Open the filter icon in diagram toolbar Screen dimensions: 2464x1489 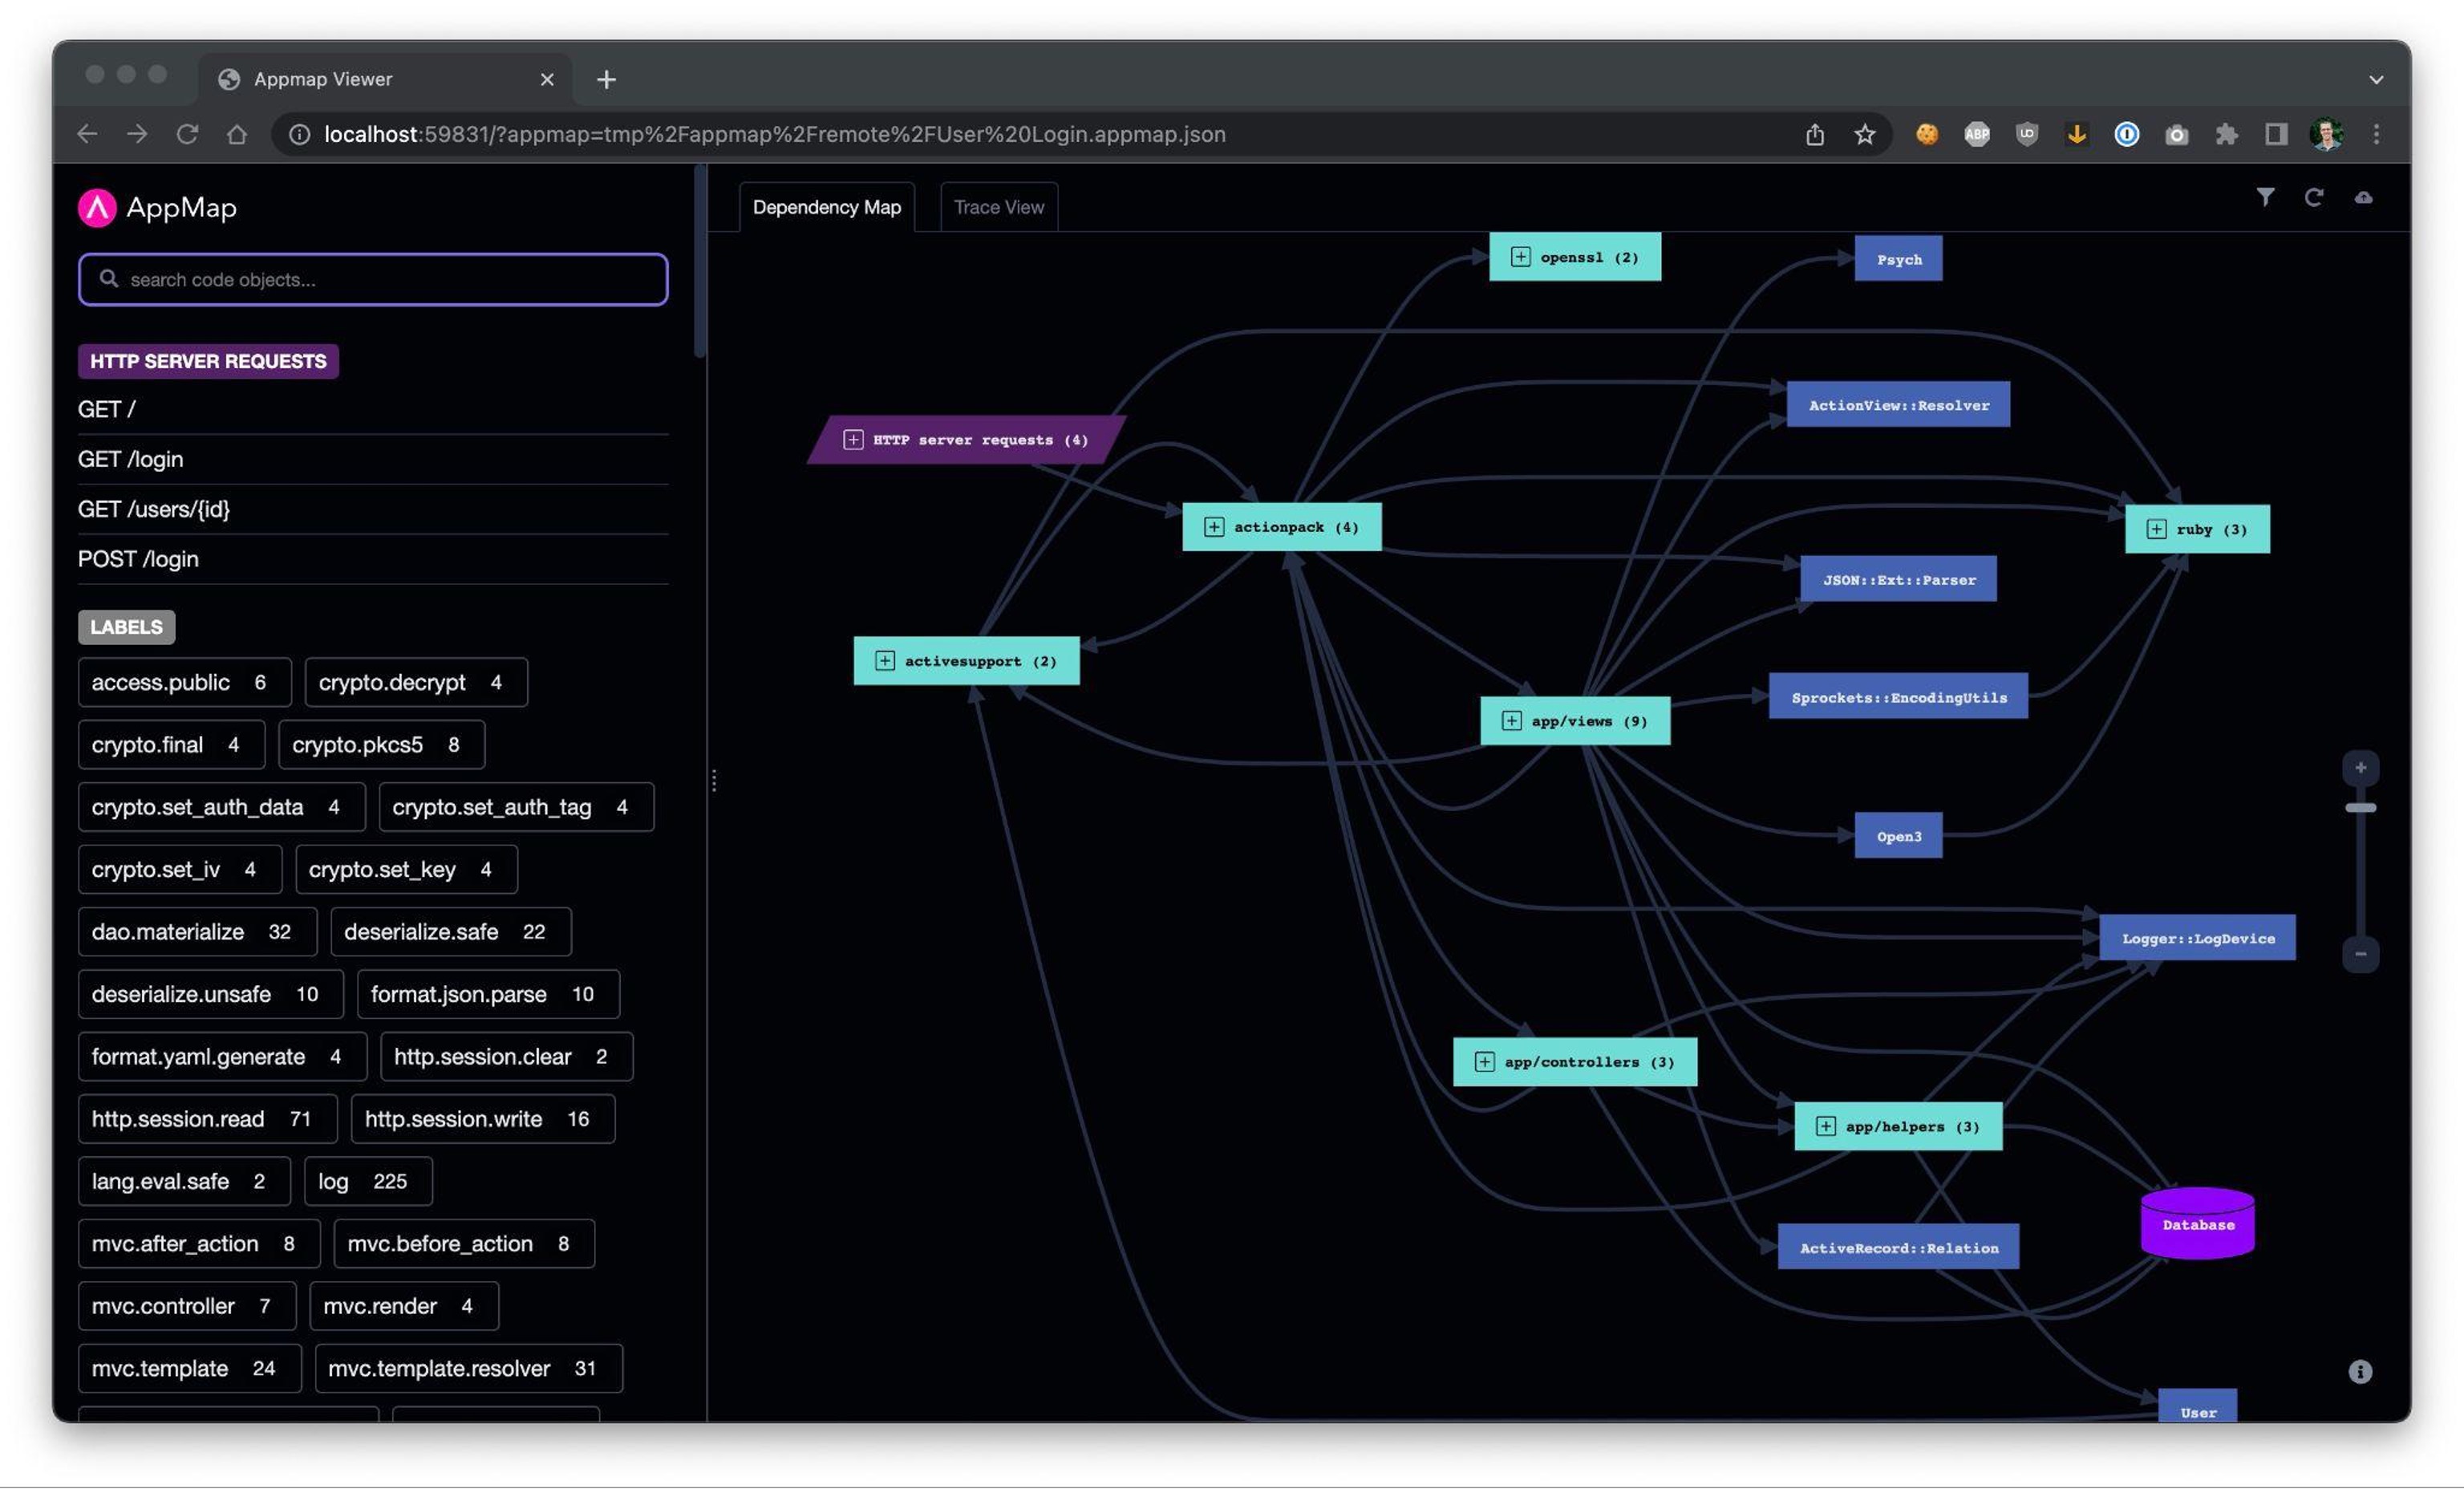point(2264,197)
